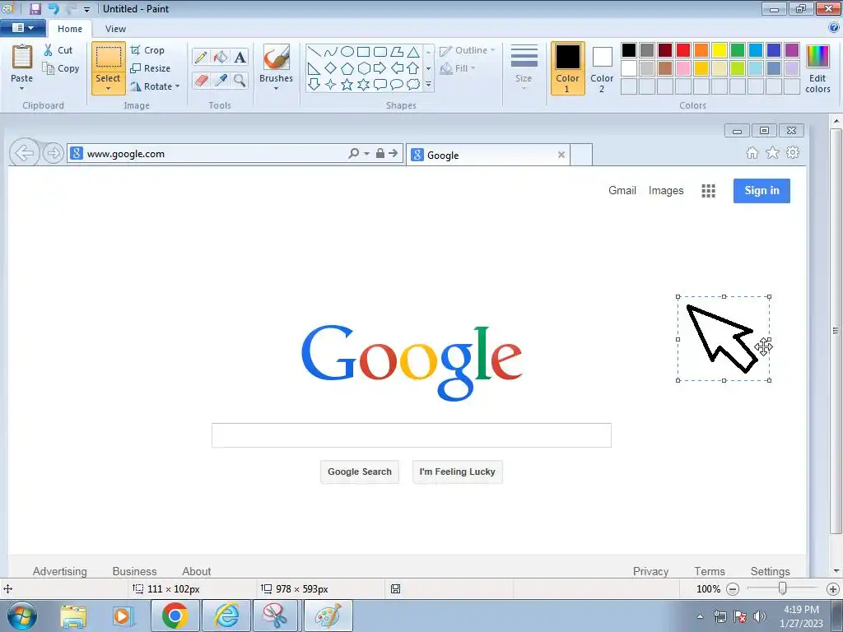Activate Color 2 selector
The image size is (843, 632).
(x=602, y=68)
